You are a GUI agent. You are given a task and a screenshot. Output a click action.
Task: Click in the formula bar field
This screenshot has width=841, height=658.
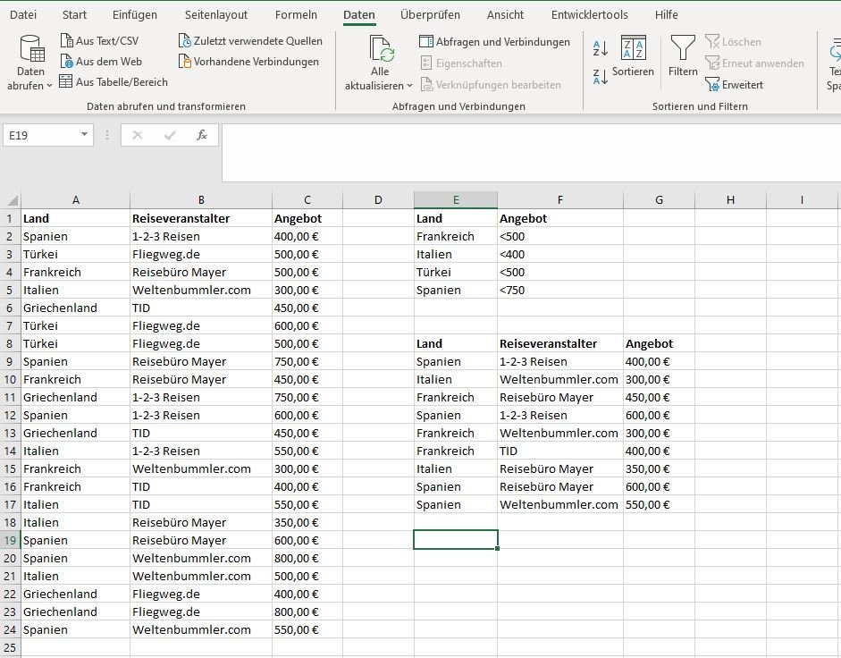(527, 152)
